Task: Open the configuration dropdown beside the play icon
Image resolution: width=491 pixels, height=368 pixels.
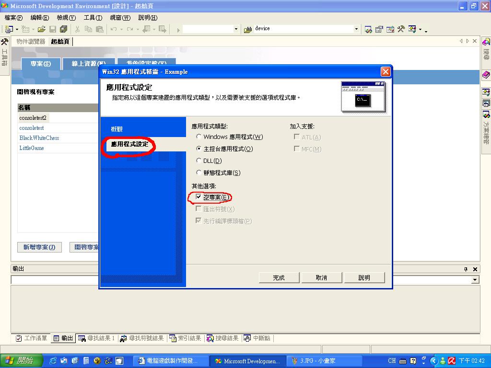Action: 236,29
